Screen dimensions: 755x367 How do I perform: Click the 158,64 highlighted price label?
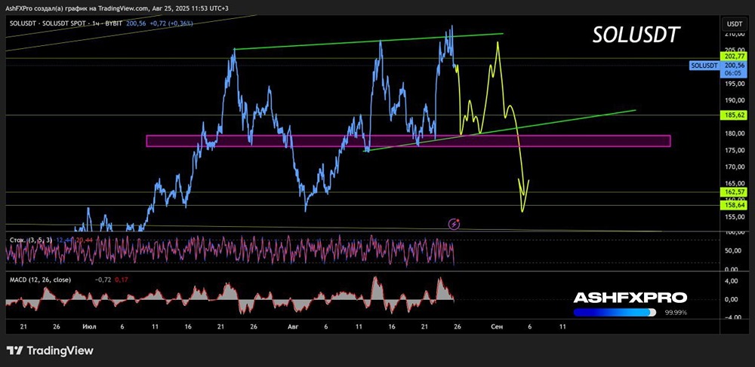pyautogui.click(x=733, y=205)
